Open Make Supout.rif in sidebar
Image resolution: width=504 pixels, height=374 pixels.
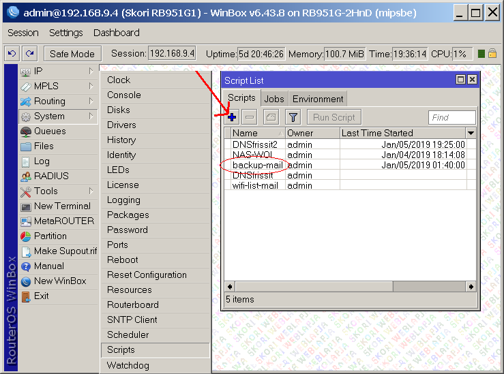65,251
